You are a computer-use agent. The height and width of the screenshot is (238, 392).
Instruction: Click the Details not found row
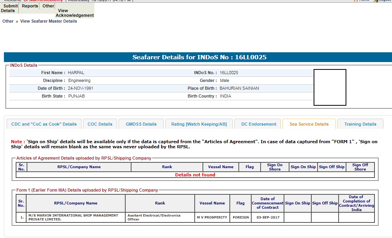(195, 175)
